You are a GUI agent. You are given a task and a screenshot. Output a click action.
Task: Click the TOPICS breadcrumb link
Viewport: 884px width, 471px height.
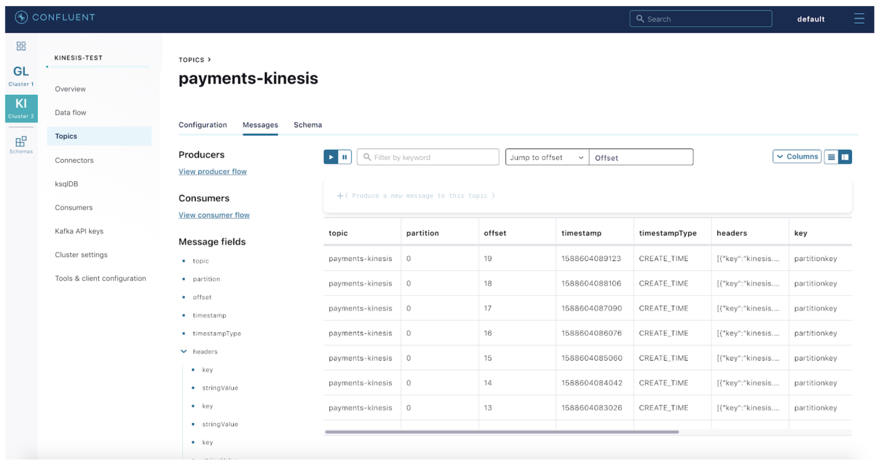point(191,60)
